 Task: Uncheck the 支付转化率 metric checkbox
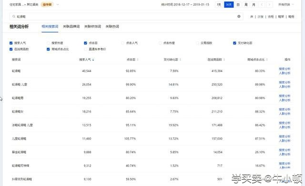click(x=234, y=43)
